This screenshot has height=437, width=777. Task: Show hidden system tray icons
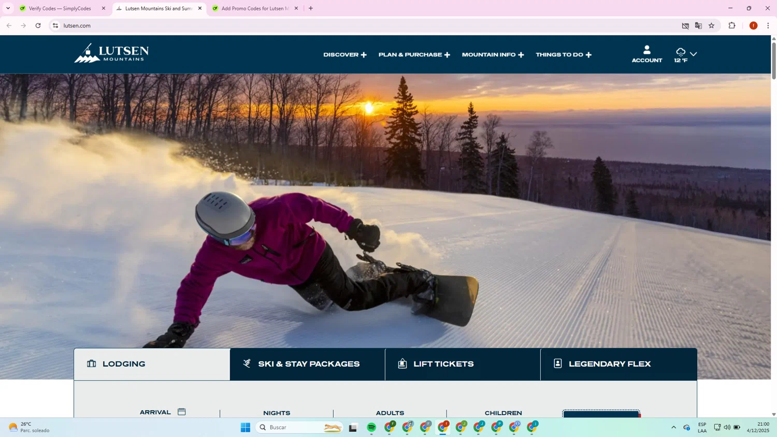pos(673,427)
